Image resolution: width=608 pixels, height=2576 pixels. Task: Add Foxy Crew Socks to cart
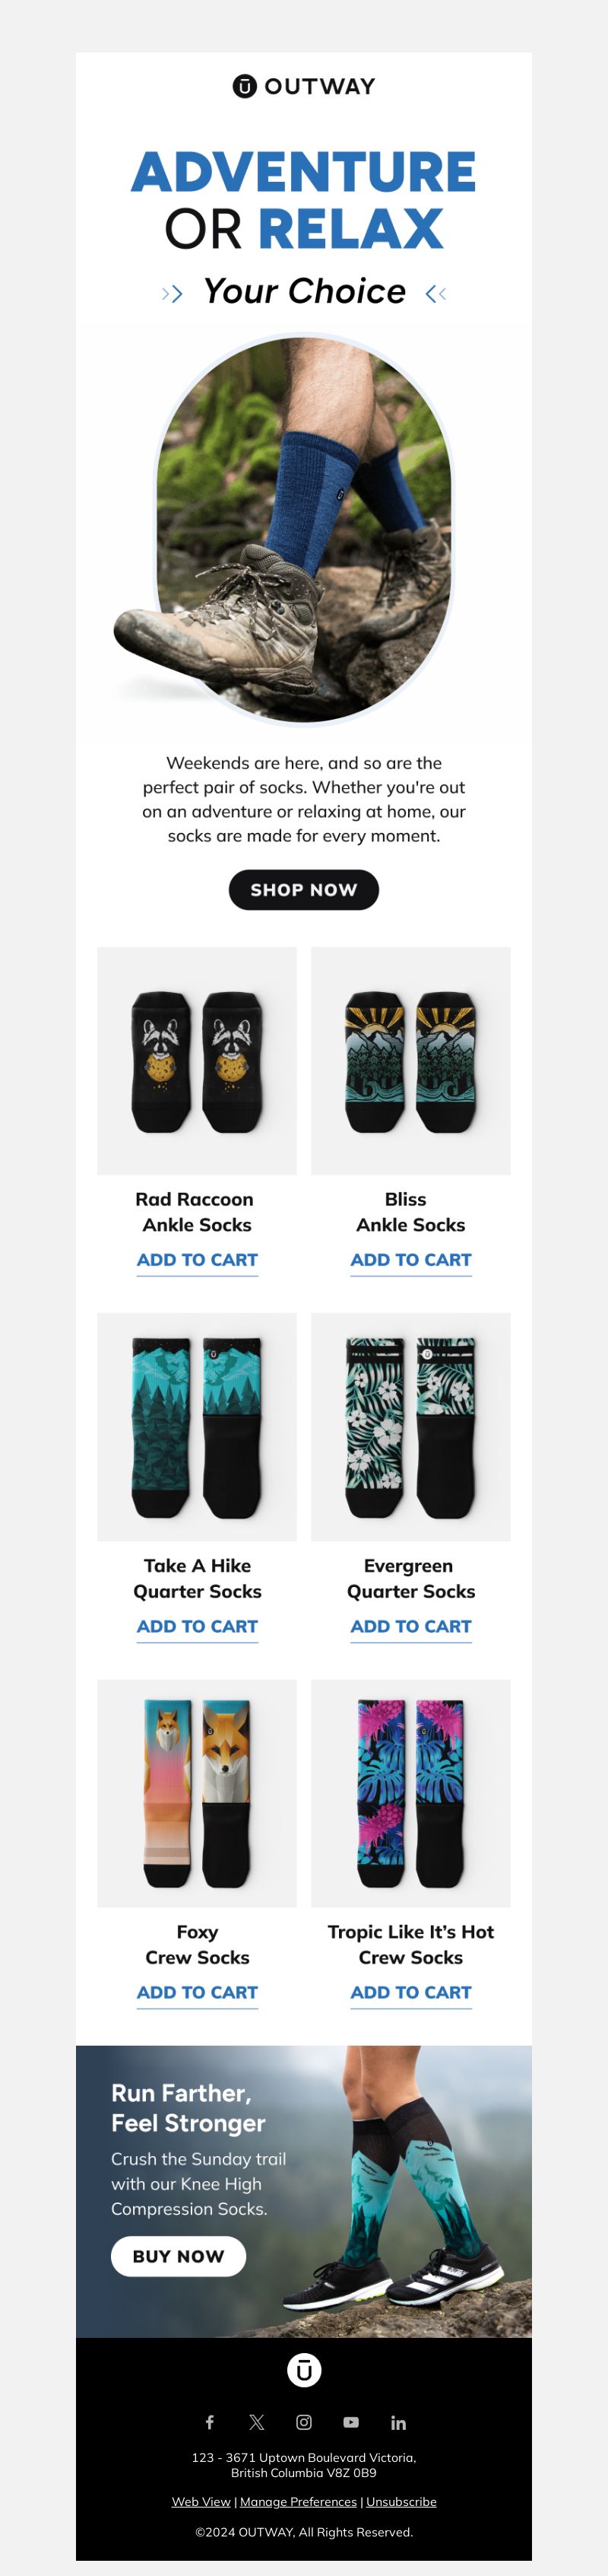[197, 1992]
